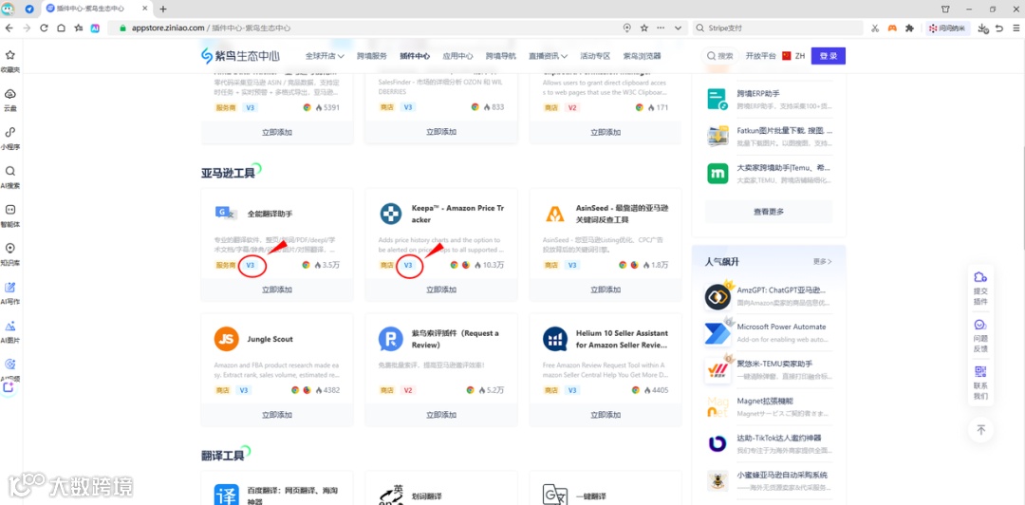Click the blue AI icon beside address bar
Screen dimensions: 1025x505
pyautogui.click(x=95, y=28)
